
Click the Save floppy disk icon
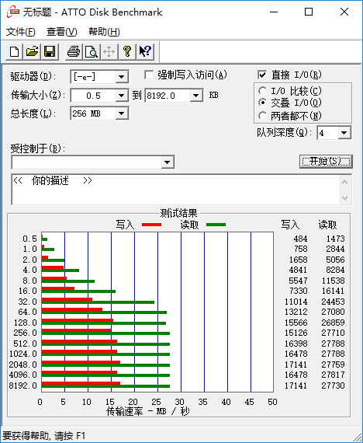pyautogui.click(x=50, y=52)
